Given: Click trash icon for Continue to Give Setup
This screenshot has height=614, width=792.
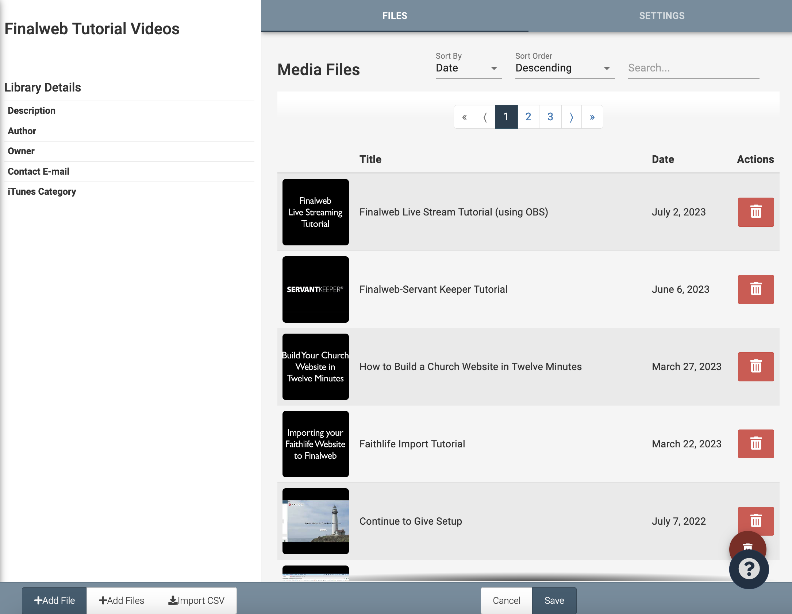Looking at the screenshot, I should click(x=756, y=520).
